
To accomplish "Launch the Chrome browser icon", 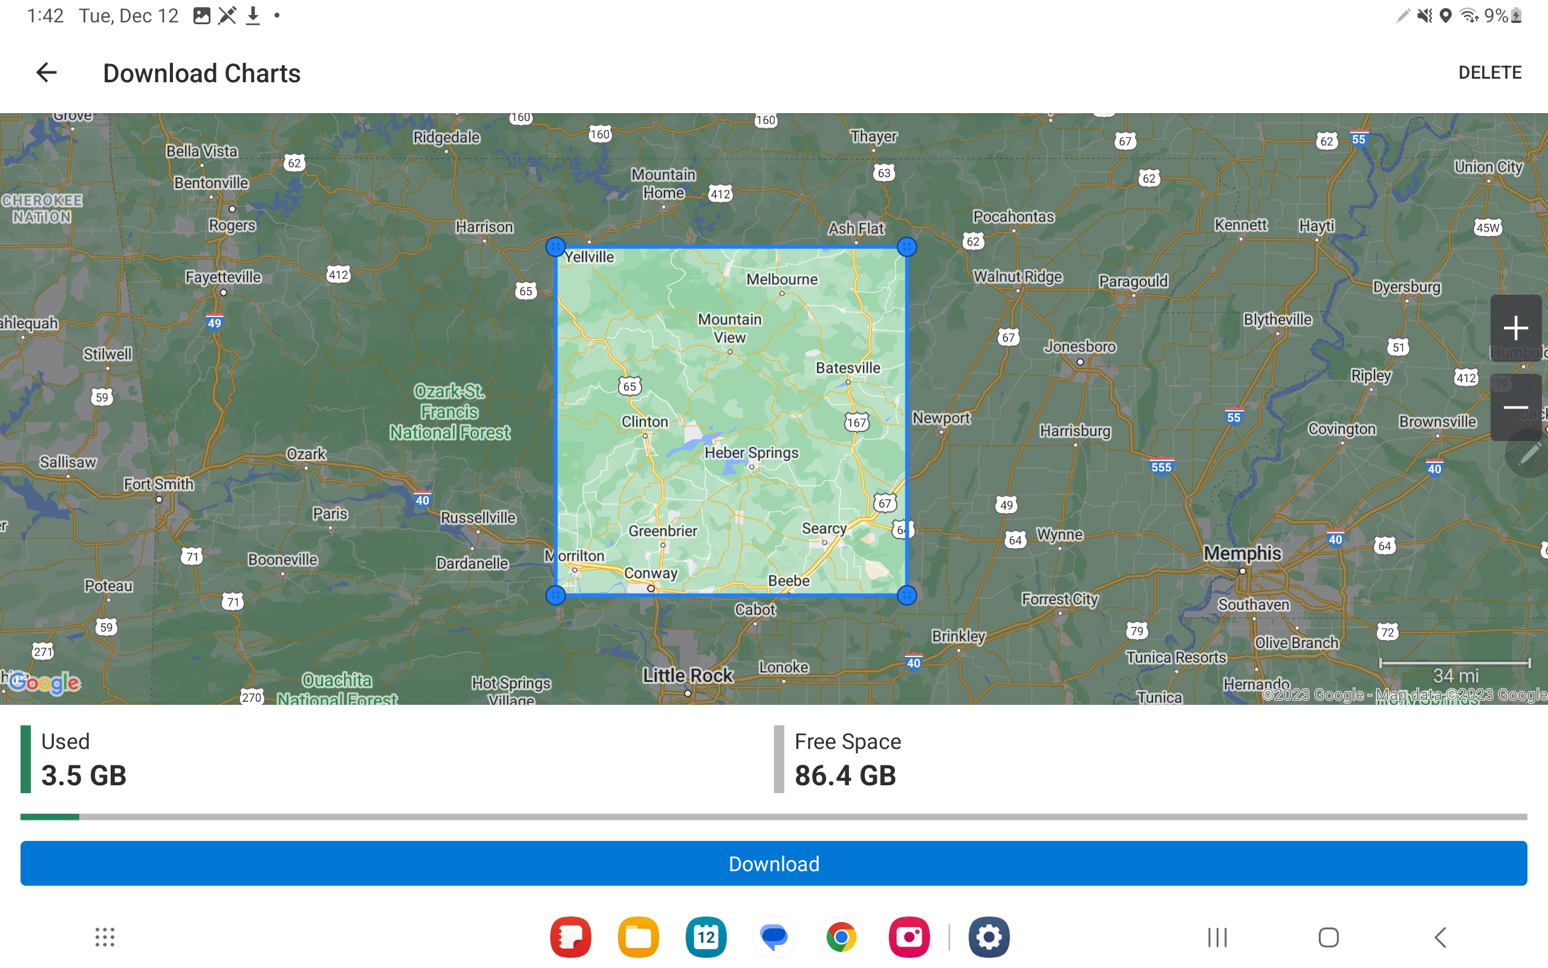I will pyautogui.click(x=841, y=937).
